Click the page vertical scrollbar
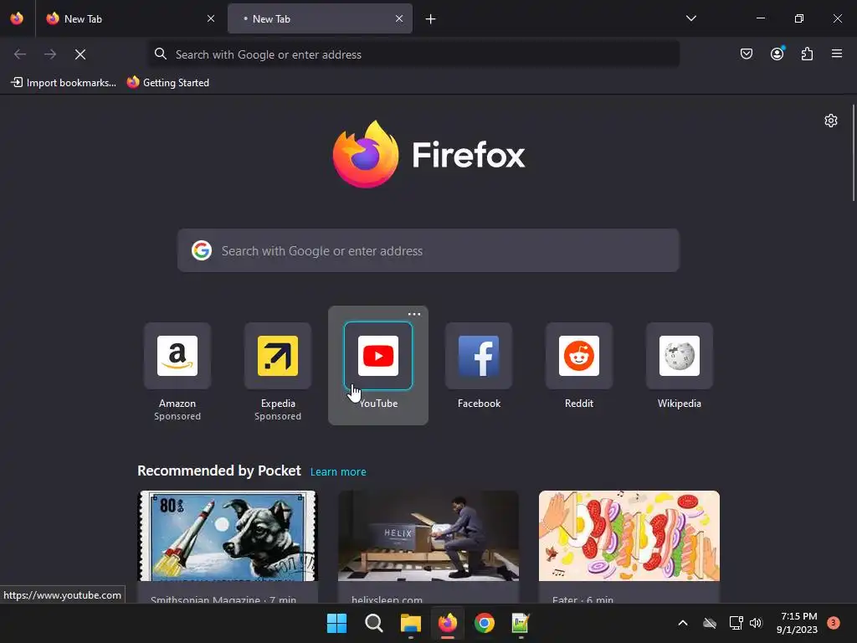The height and width of the screenshot is (643, 857). 853,153
